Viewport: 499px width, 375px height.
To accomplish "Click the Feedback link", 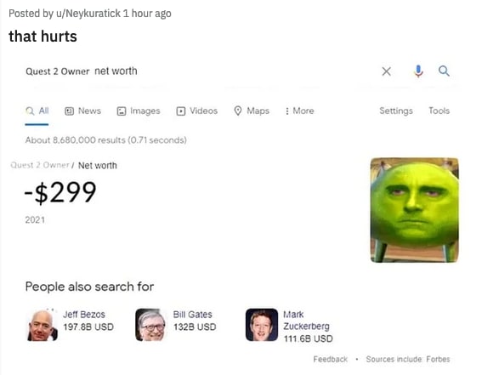I will pyautogui.click(x=331, y=359).
